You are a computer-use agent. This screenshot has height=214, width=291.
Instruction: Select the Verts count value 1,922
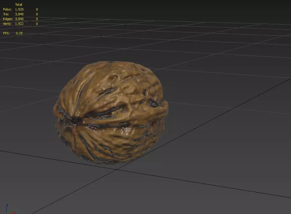coord(19,24)
